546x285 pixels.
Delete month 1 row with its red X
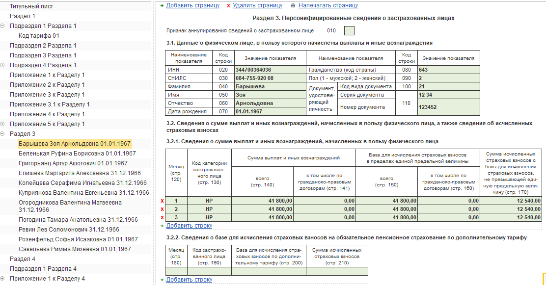tap(162, 201)
